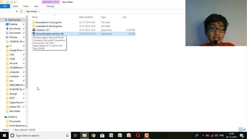This screenshot has width=247, height=139.
Task: Open the View ribbon tab
Action: click(x=36, y=6)
